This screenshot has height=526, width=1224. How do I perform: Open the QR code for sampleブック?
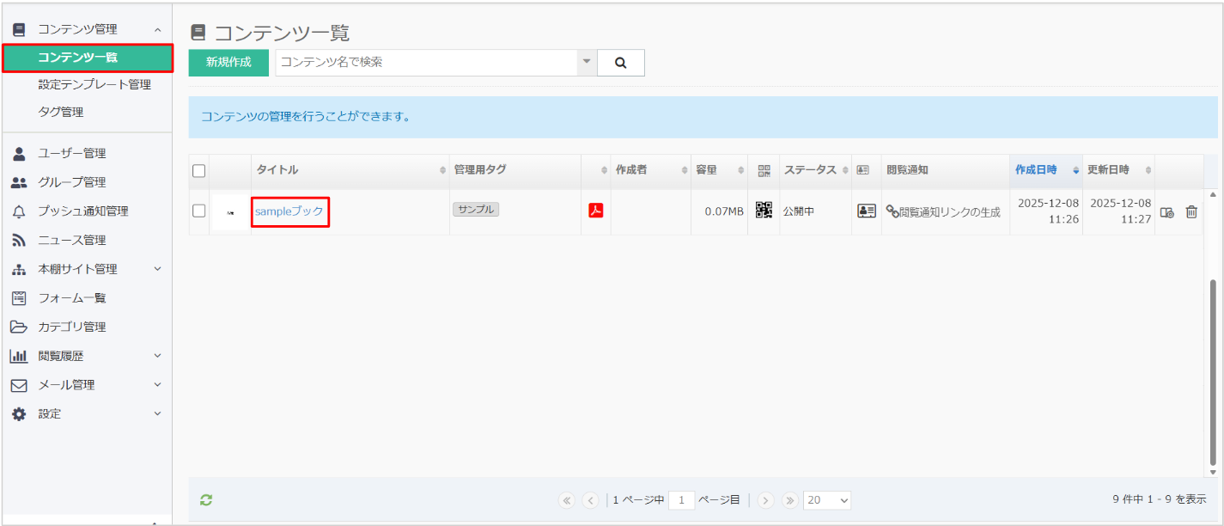(x=764, y=211)
